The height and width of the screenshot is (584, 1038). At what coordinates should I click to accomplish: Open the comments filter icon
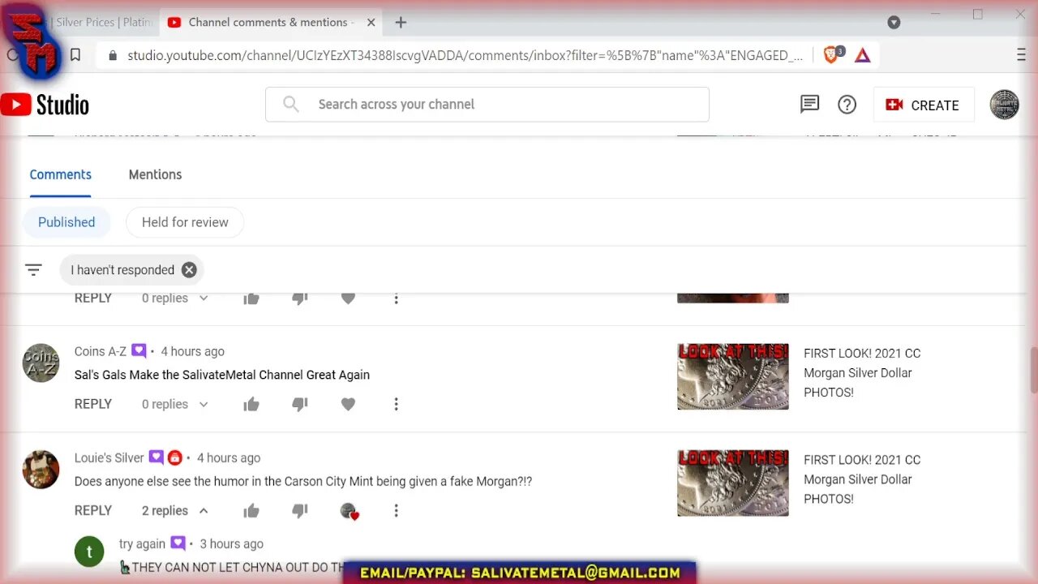coord(33,269)
